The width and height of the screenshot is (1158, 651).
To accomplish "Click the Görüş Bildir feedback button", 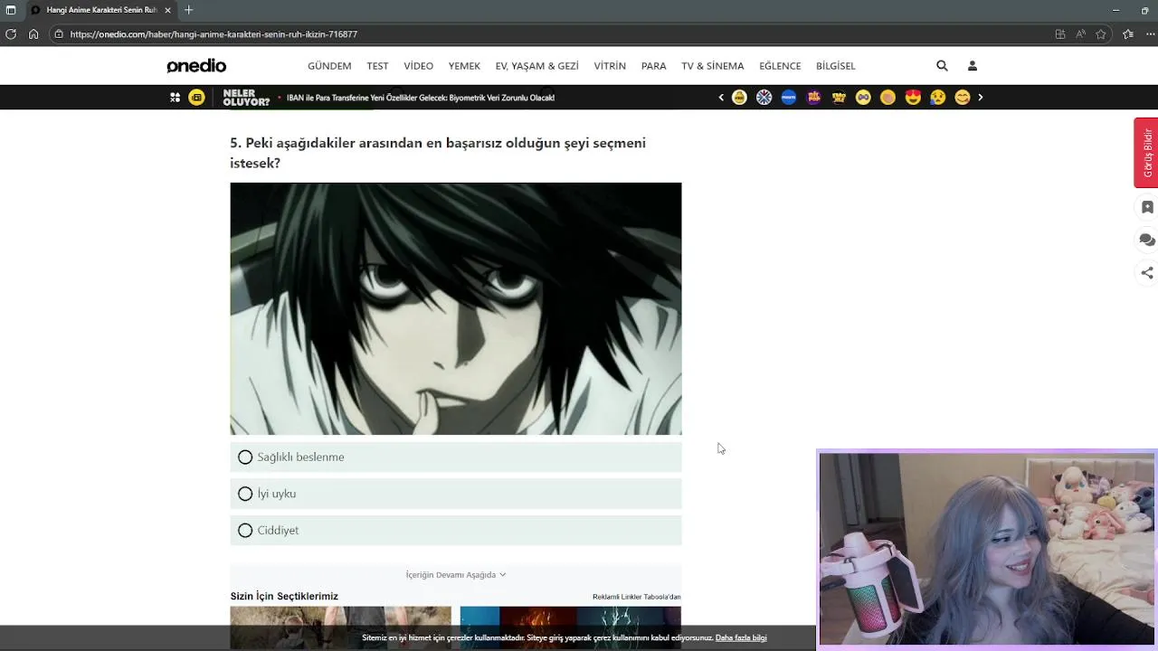I will pos(1146,153).
